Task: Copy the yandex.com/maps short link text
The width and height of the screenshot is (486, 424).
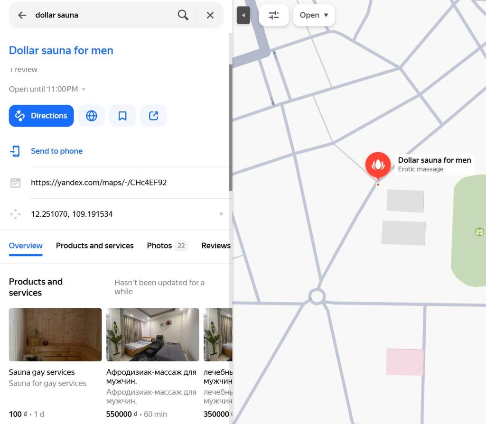Action: [x=99, y=183]
